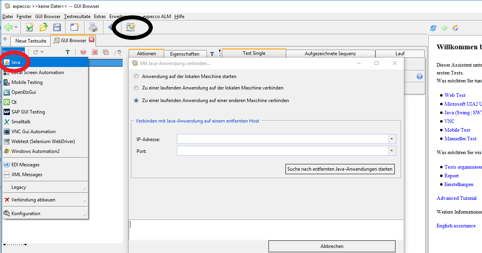Click the floppy disk save icon
This screenshot has height=253, width=482.
click(x=57, y=27)
